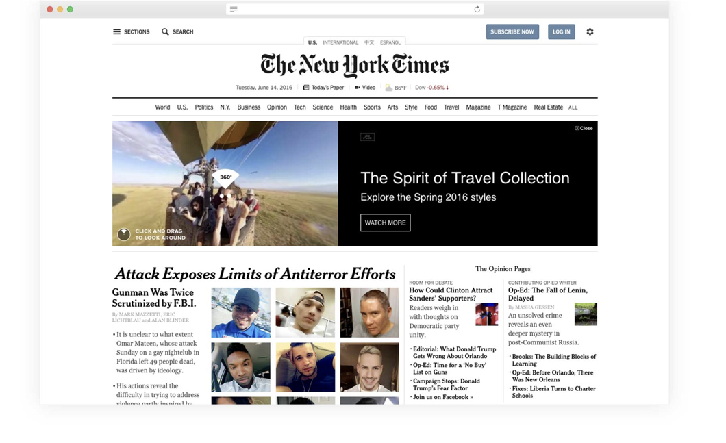The width and height of the screenshot is (726, 443).
Task: Click the Log In button
Action: 561,32
